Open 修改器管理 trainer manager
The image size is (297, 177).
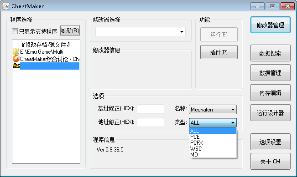(x=270, y=25)
